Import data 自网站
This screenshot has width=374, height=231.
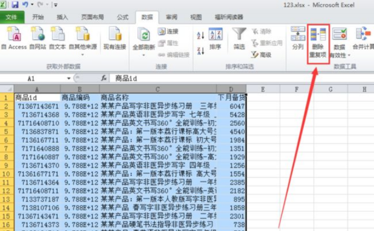point(37,39)
